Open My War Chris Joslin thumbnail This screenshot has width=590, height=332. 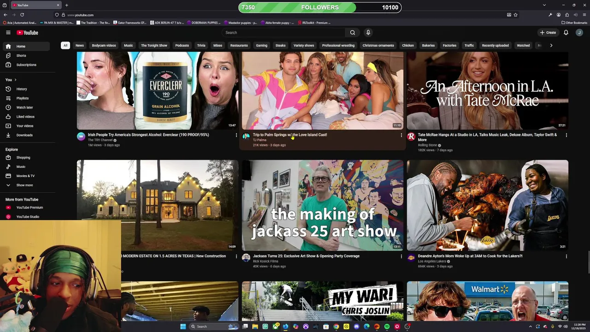pyautogui.click(x=323, y=301)
